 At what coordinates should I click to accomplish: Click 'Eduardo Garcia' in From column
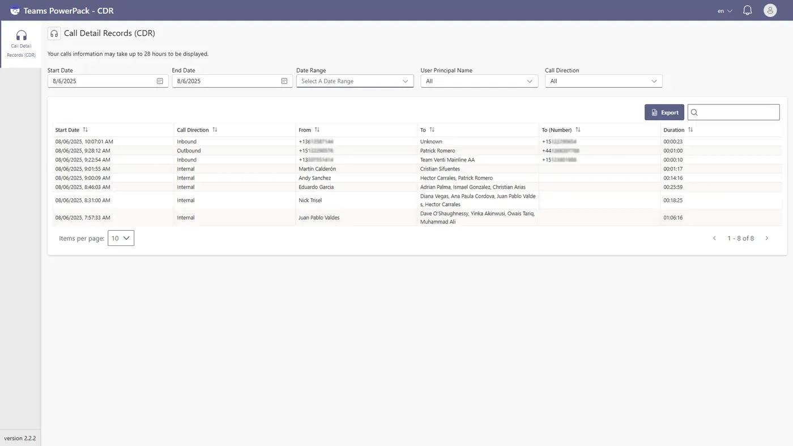click(316, 187)
